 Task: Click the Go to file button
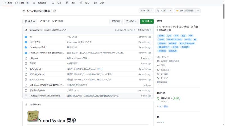pyautogui.click(x=116, y=21)
